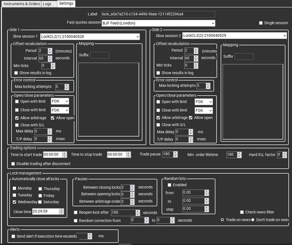Uncheck the Wednesday auto-close checkbox
The width and height of the screenshot is (292, 245).
tap(15, 202)
